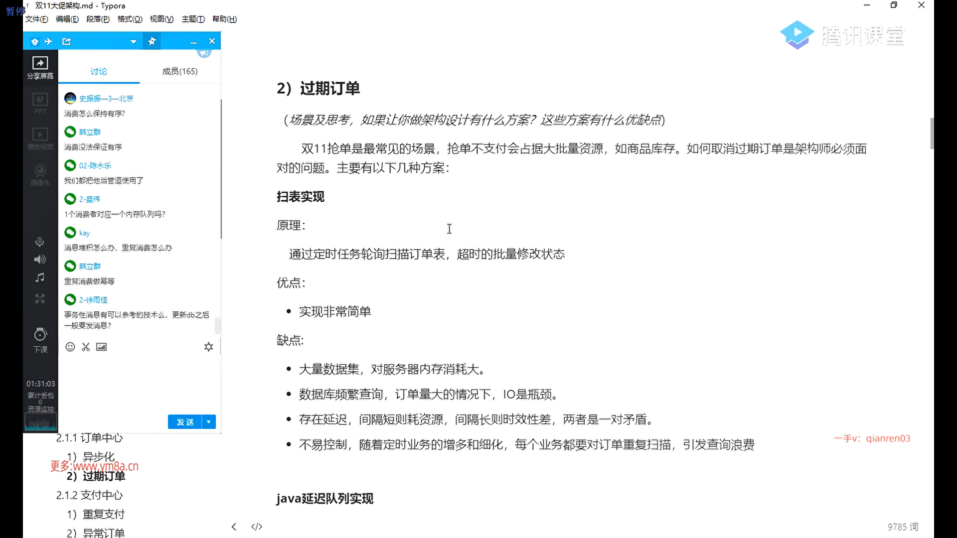Toggle the microphone in the sidebar
Screen dimensions: 957x538
coord(40,242)
